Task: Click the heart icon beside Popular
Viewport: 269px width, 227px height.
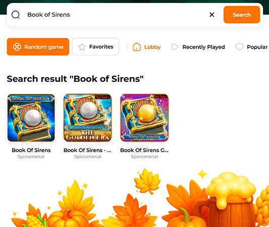Action: coord(239,47)
